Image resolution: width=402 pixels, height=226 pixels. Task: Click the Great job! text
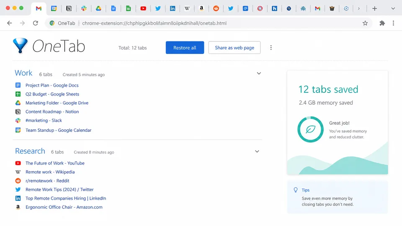point(339,123)
